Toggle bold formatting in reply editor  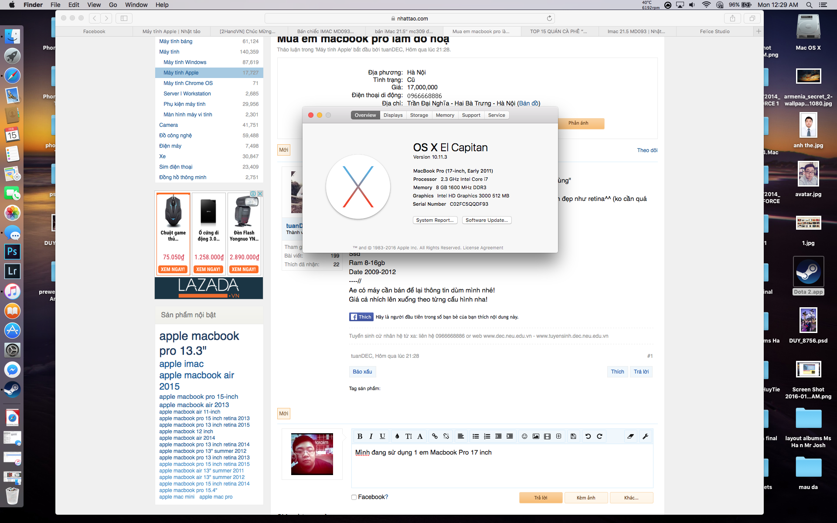point(360,436)
